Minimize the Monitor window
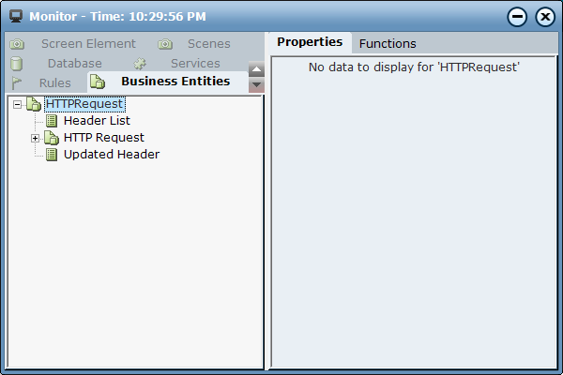Screen dimensions: 563x375 517,17
